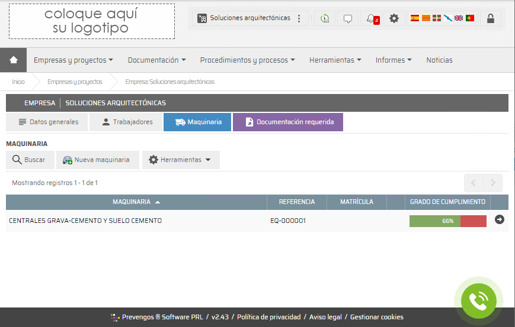The image size is (515, 327).
Task: Click the padlock logout icon
Action: (490, 18)
